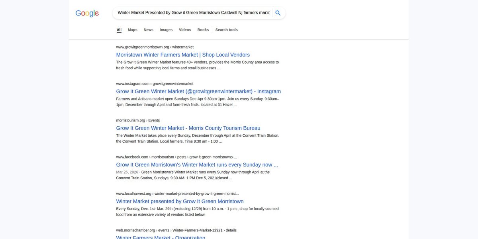Open Search tools options

click(227, 30)
